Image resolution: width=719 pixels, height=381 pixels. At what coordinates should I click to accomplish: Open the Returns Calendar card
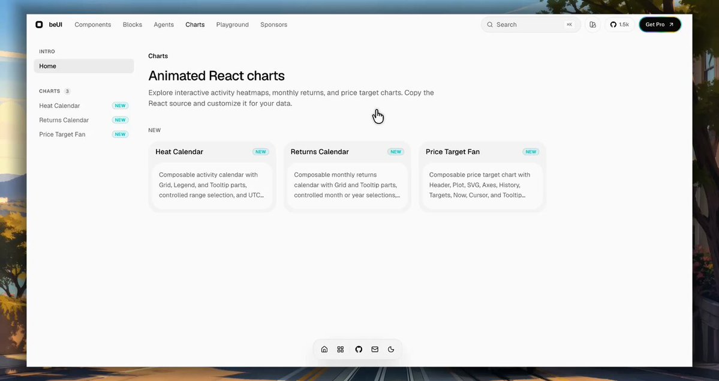pyautogui.click(x=347, y=177)
